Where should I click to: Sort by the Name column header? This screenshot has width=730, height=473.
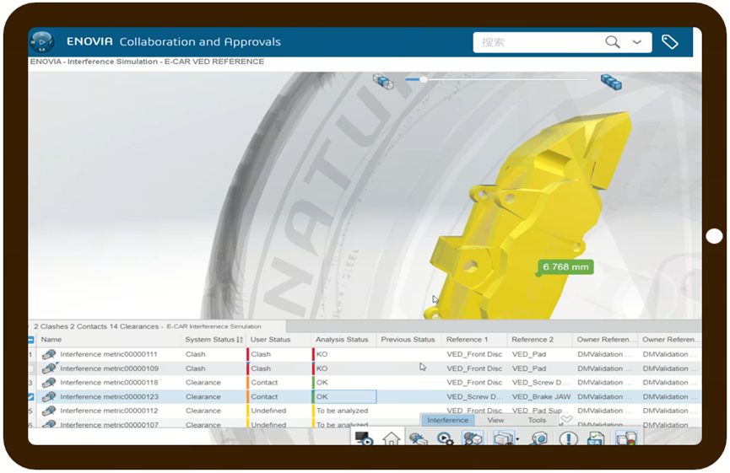tap(51, 340)
